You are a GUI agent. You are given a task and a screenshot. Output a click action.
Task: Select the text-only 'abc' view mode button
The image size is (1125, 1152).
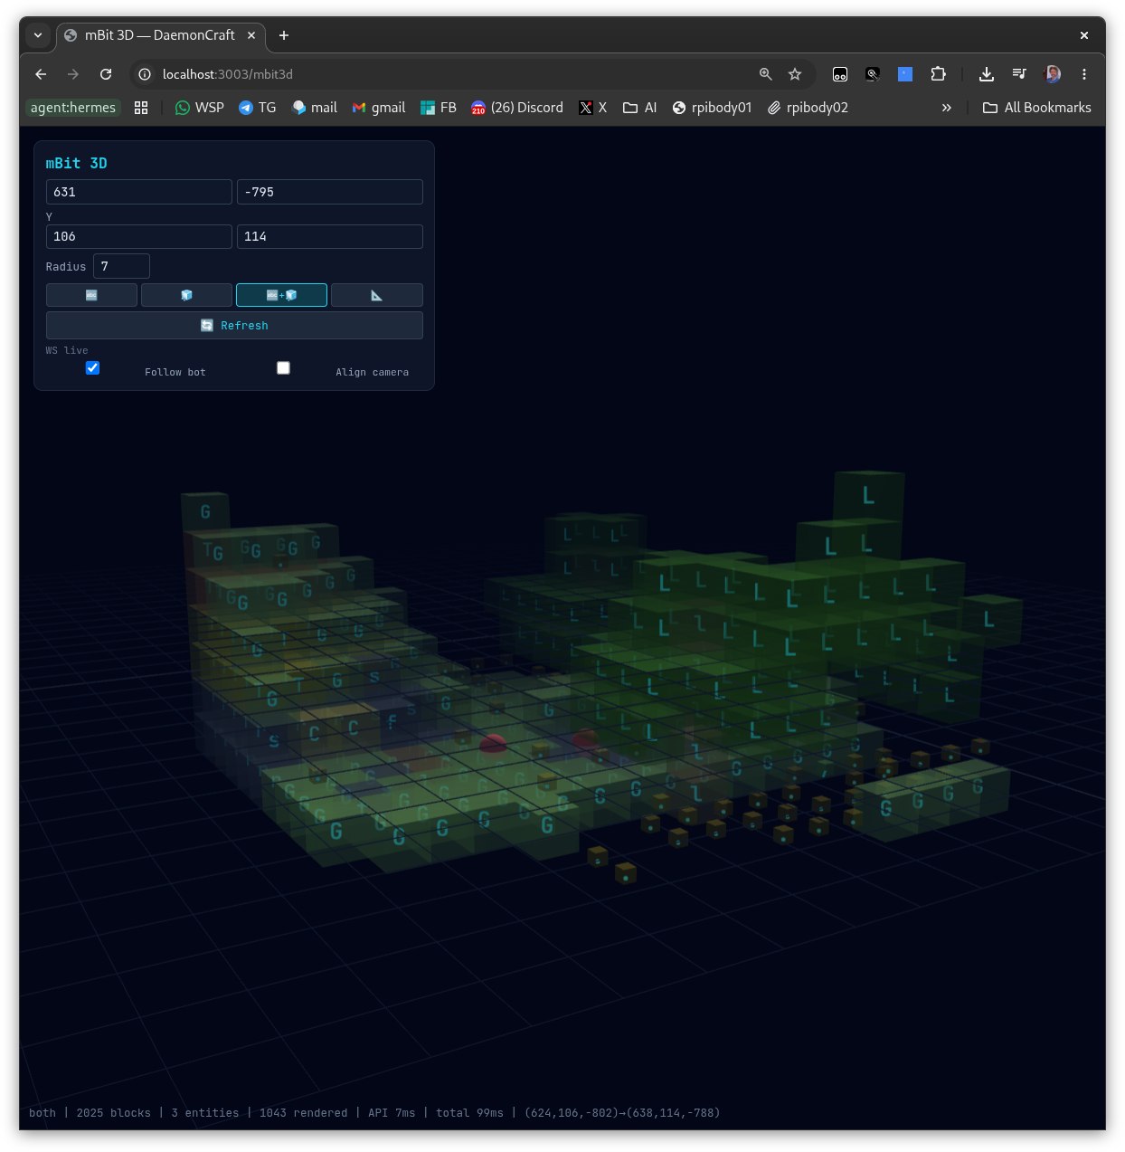tap(91, 295)
